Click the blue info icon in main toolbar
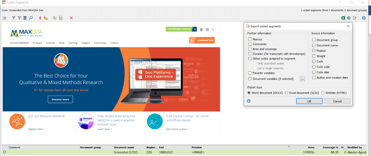371x156 pixels. point(364,18)
